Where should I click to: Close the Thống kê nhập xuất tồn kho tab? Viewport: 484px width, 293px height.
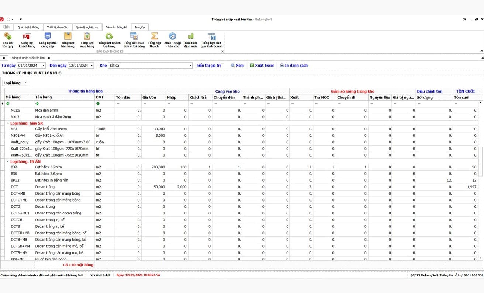click(49, 58)
